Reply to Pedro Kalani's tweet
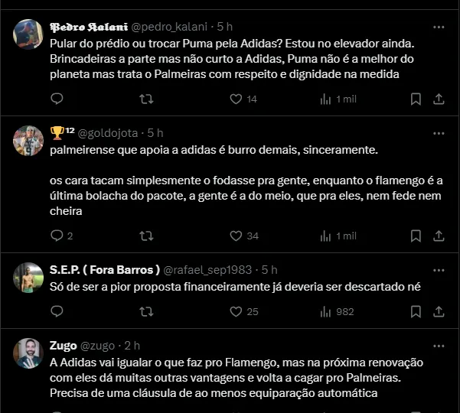 pos(57,99)
